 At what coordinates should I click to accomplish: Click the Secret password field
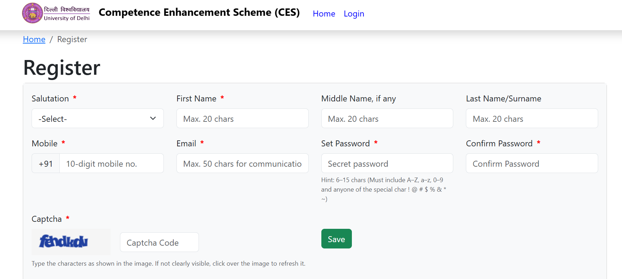387,163
